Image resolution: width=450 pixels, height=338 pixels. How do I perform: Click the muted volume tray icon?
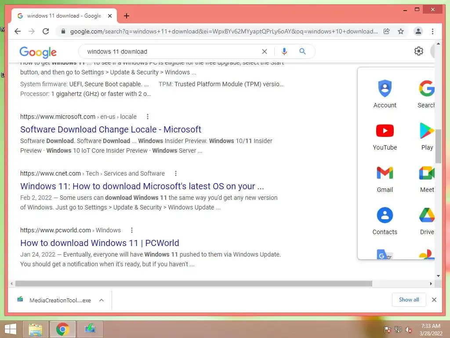click(408, 330)
